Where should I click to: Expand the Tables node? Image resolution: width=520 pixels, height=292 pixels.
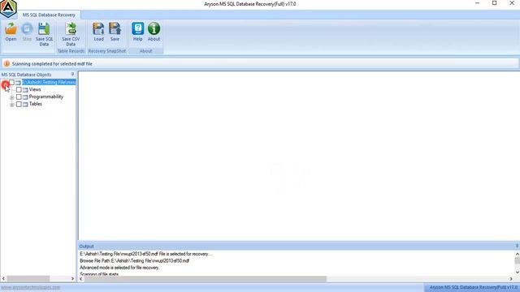(12, 105)
